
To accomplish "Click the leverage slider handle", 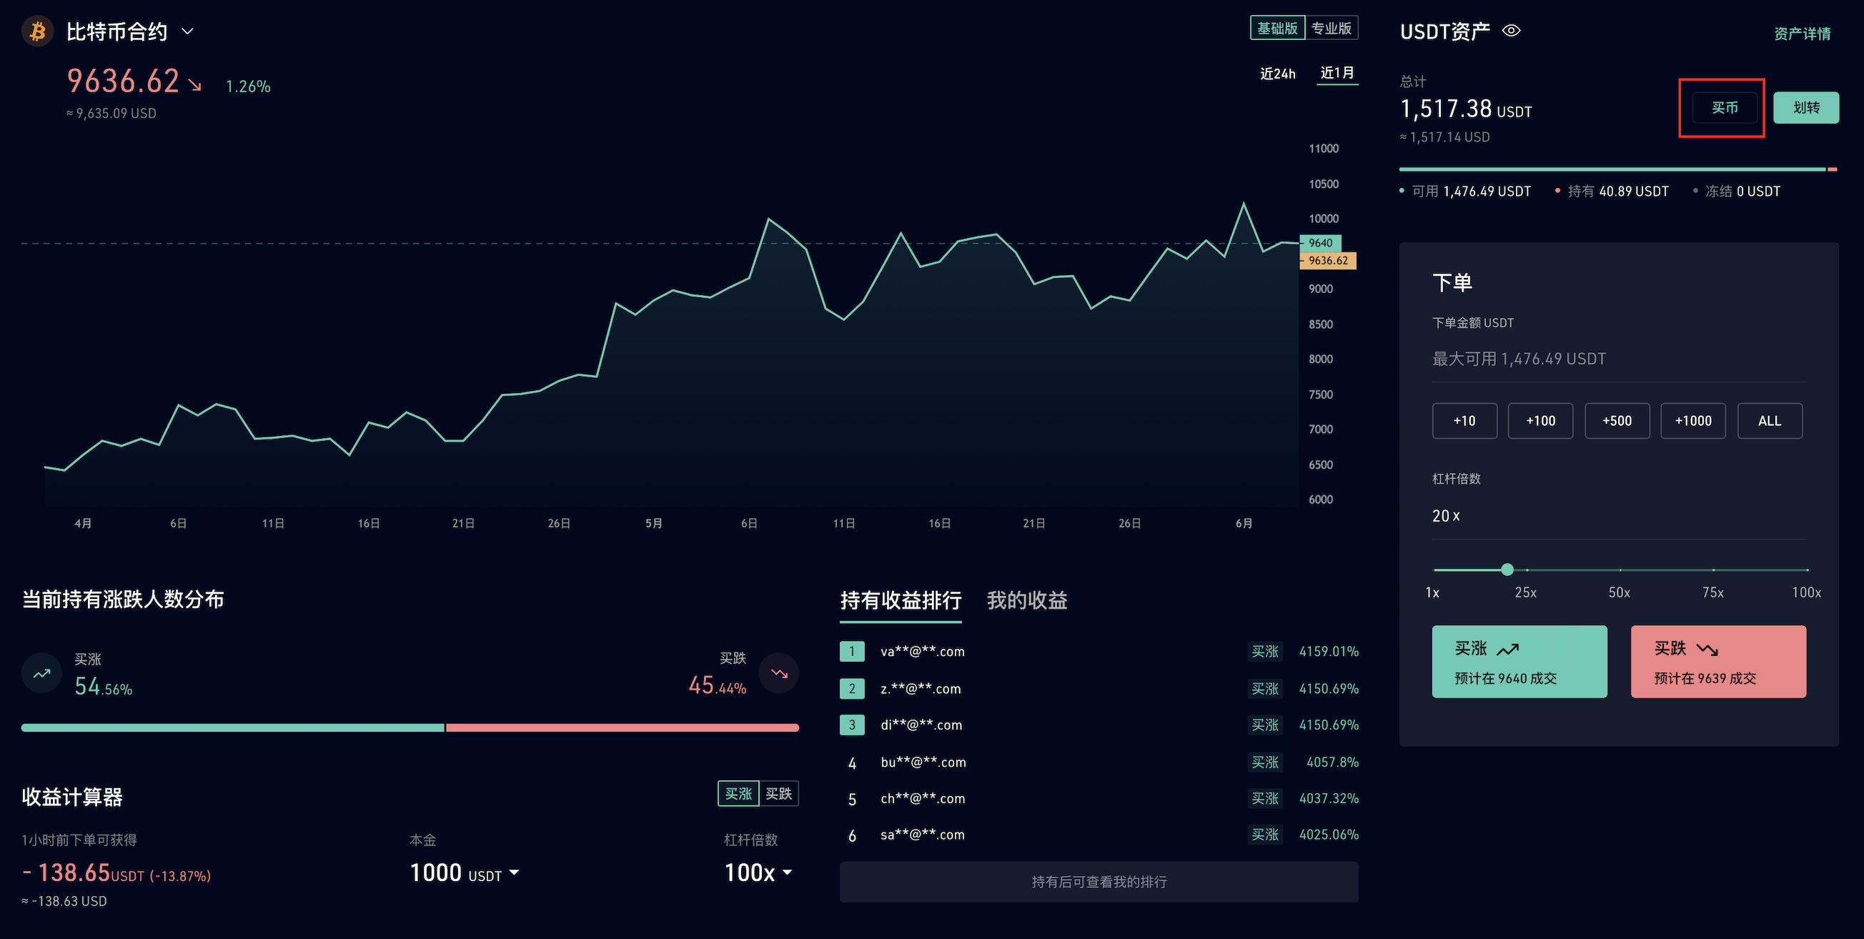I will pos(1507,570).
